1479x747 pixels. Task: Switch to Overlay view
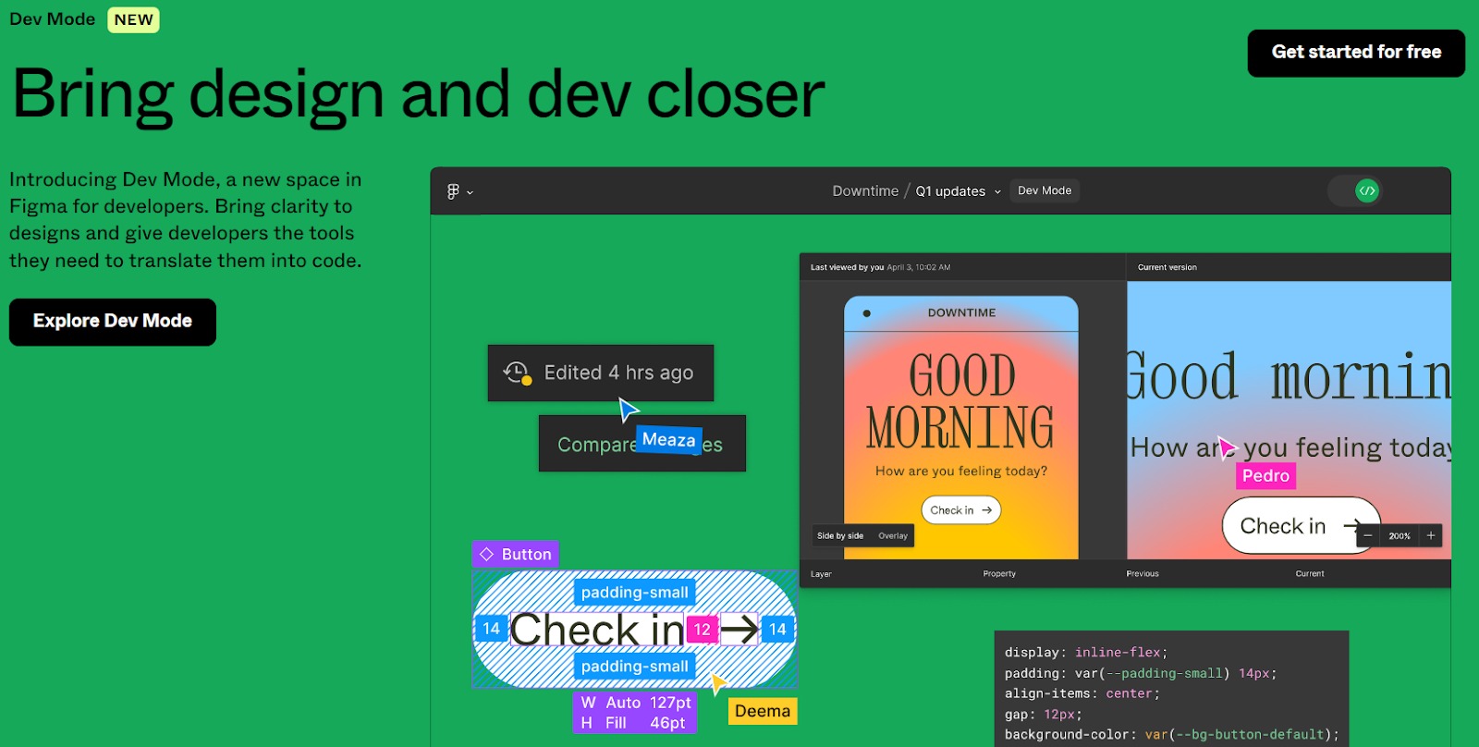(x=893, y=535)
